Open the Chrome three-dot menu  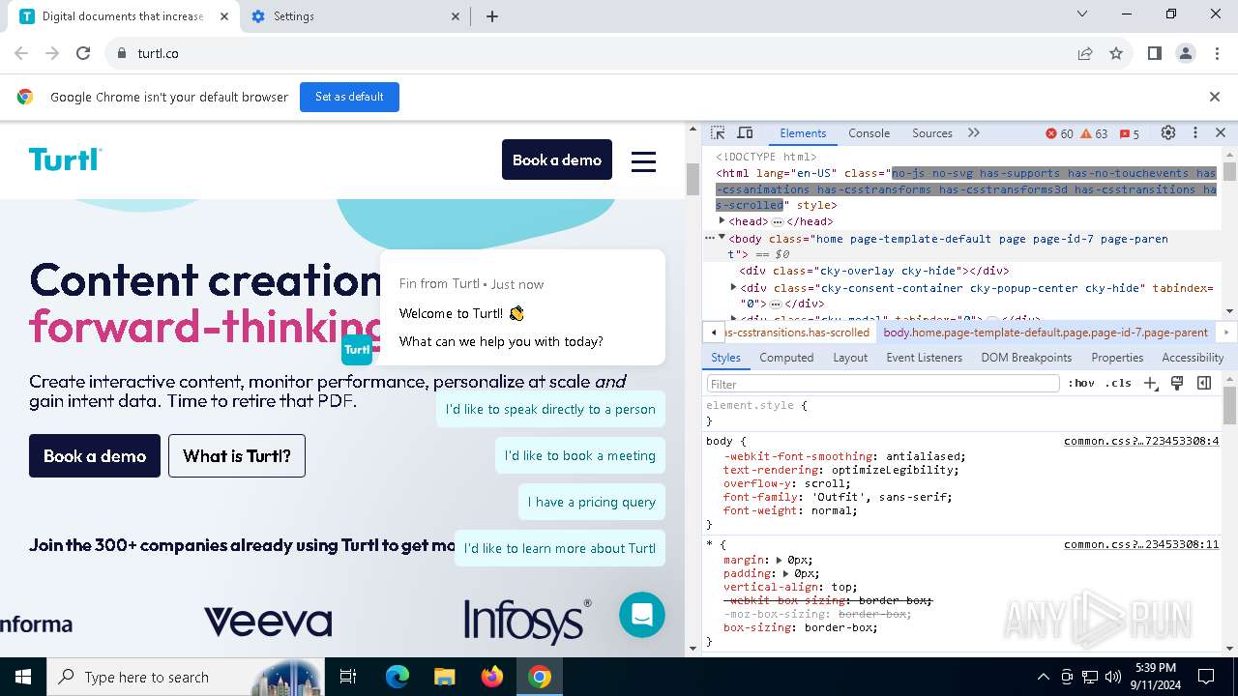(x=1217, y=53)
